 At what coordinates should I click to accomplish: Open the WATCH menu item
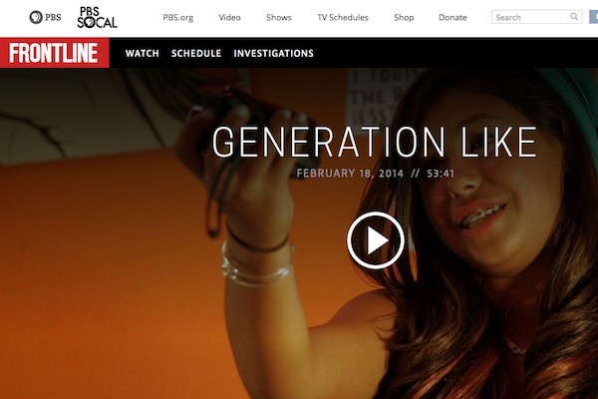click(142, 54)
